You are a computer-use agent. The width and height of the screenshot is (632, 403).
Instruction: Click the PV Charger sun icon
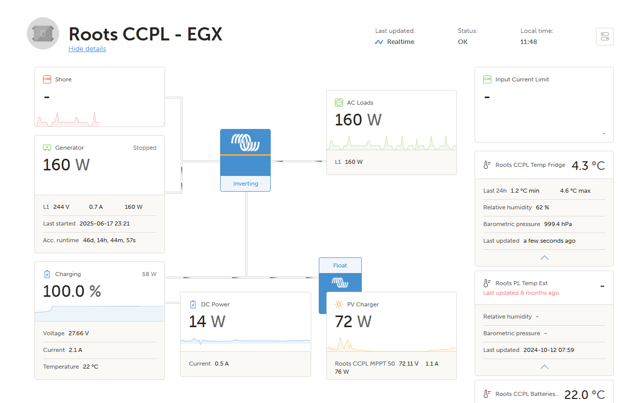click(x=339, y=304)
